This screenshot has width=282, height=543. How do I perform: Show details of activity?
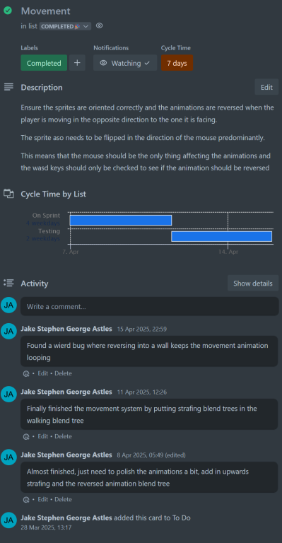click(253, 284)
